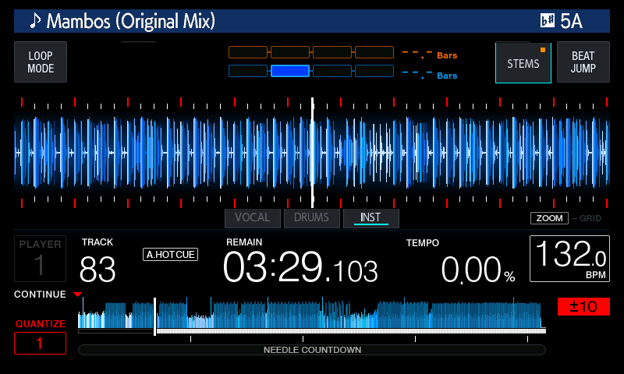Click the key signature icon next to 5A
The height and width of the screenshot is (374, 624).
548,21
